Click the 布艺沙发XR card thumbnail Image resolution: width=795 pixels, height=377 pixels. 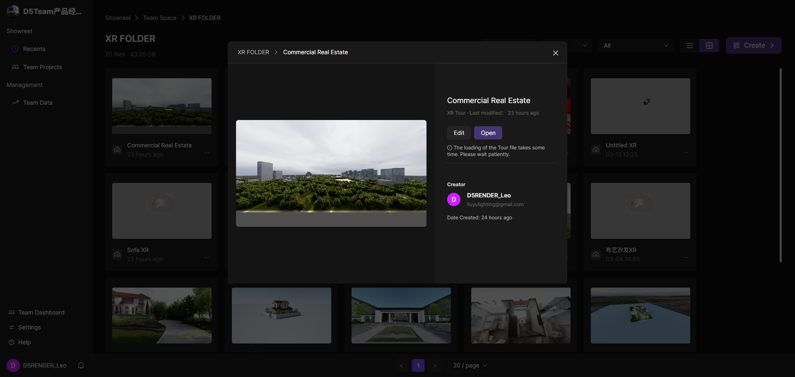[x=641, y=211]
